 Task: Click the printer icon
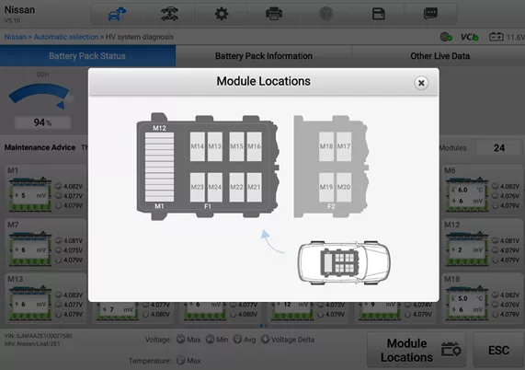tap(274, 14)
